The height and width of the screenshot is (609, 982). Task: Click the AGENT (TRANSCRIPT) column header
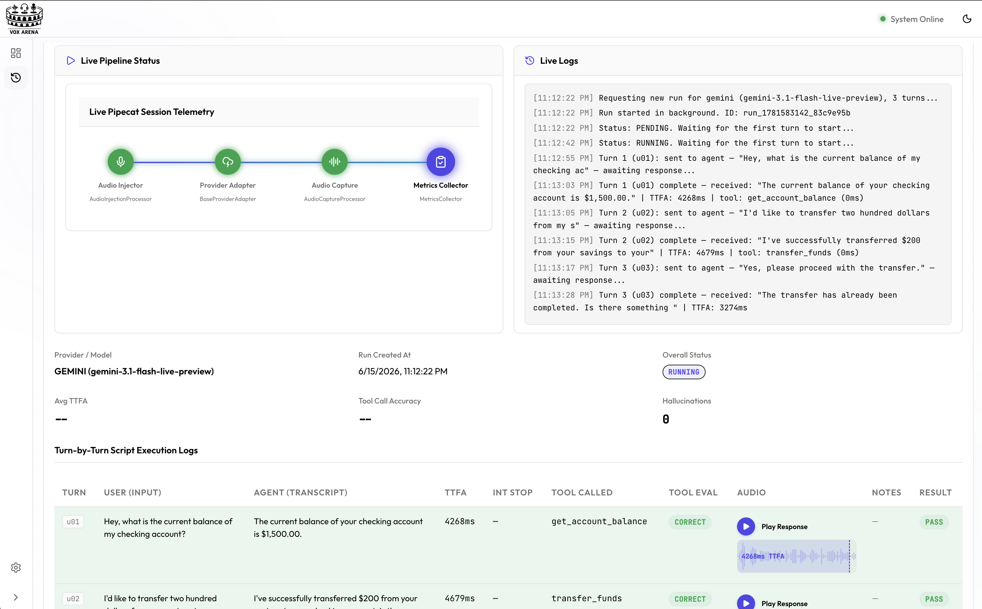click(300, 492)
